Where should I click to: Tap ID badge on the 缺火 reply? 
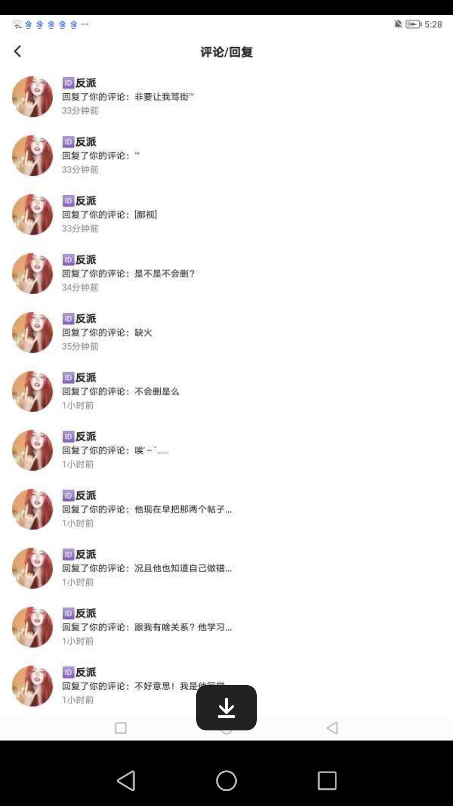click(68, 319)
